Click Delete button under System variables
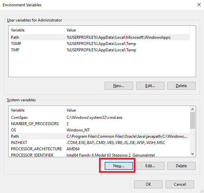This screenshot has width=204, height=193. (x=181, y=166)
